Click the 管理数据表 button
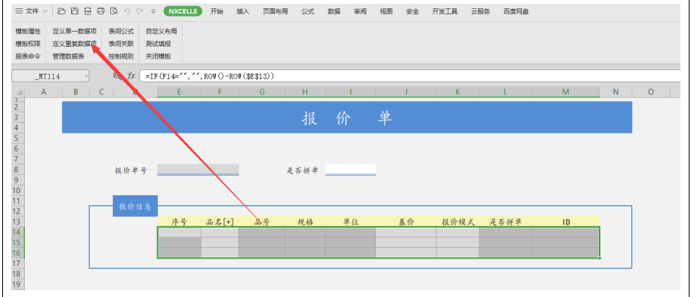Image resolution: width=691 pixels, height=297 pixels. 68,56
